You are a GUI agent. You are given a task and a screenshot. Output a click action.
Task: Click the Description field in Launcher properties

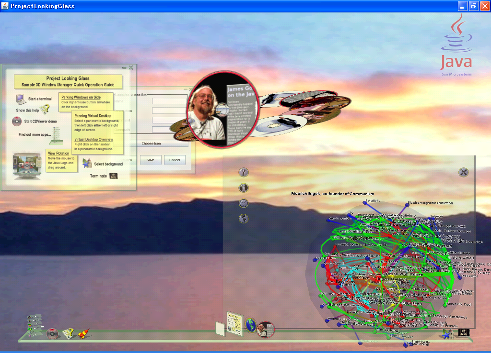169,110
